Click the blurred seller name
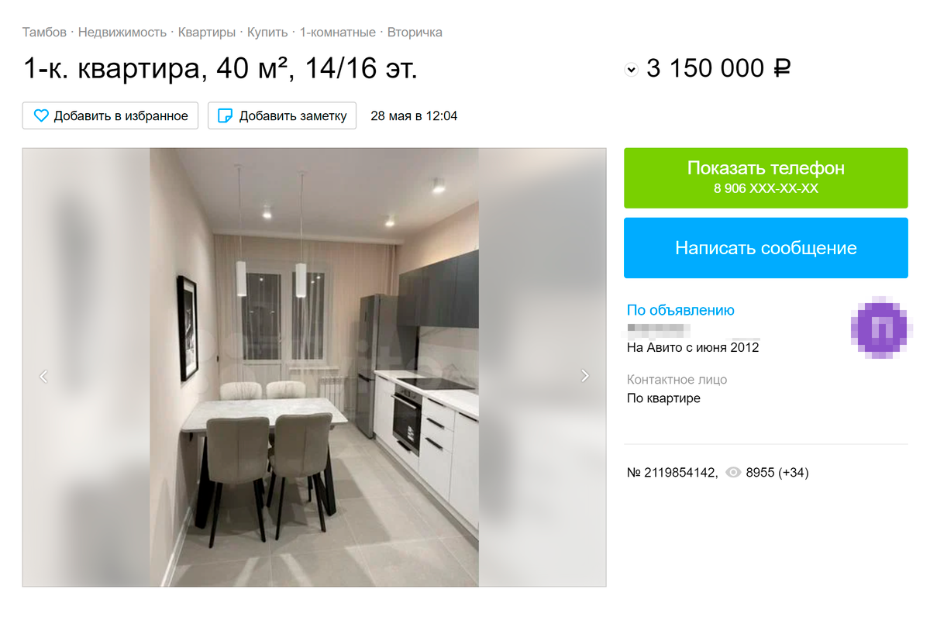The height and width of the screenshot is (620, 930). tap(659, 329)
